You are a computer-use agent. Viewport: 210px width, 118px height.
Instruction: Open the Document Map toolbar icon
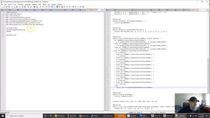(x=62, y=7)
